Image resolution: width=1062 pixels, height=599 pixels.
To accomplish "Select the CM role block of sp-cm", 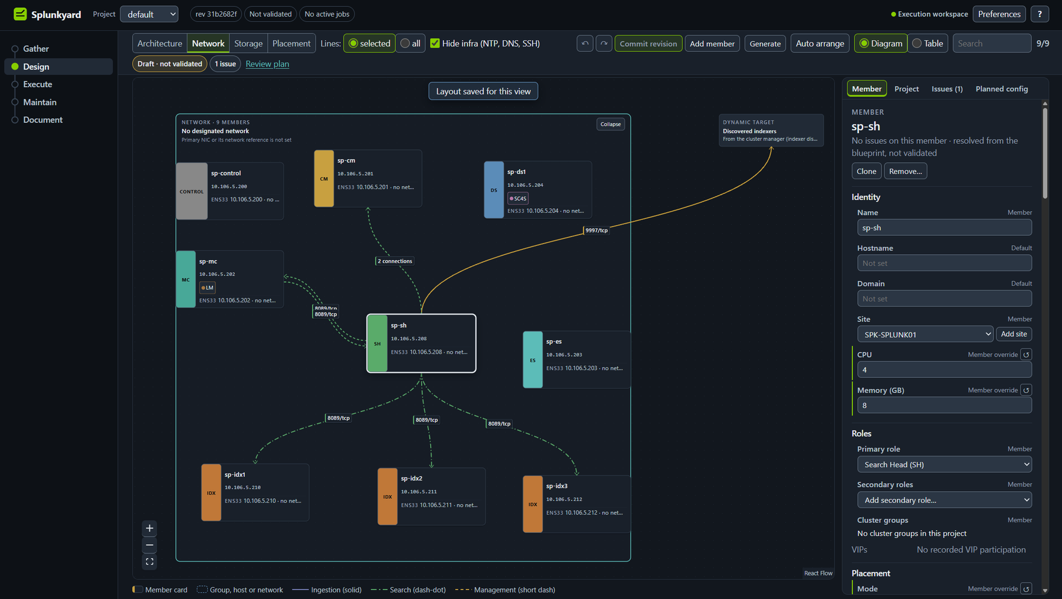I will coord(324,179).
